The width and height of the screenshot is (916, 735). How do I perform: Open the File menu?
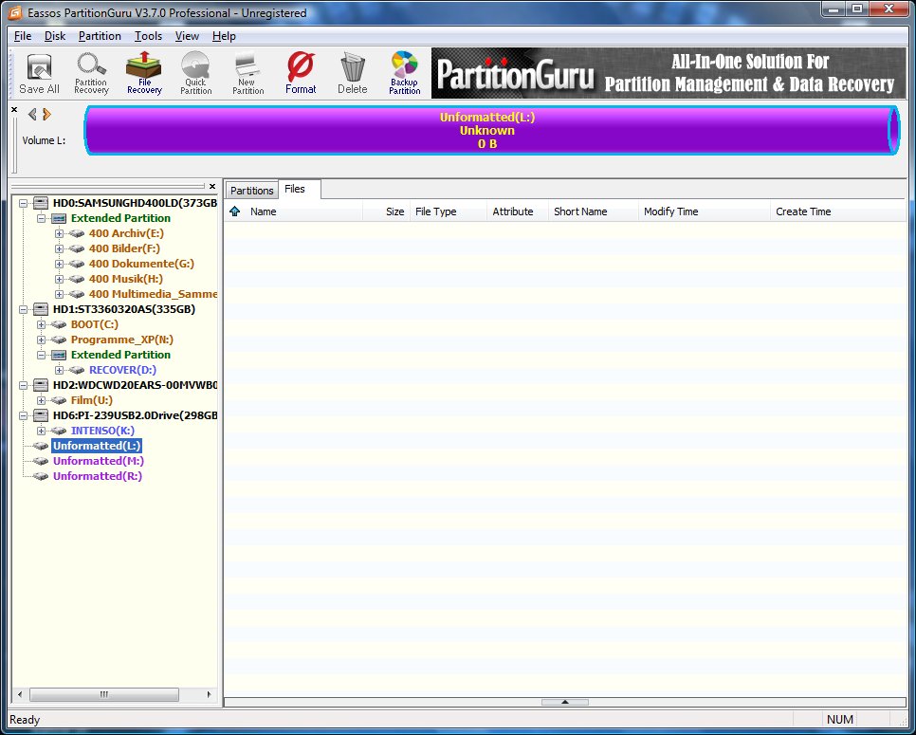click(x=23, y=36)
